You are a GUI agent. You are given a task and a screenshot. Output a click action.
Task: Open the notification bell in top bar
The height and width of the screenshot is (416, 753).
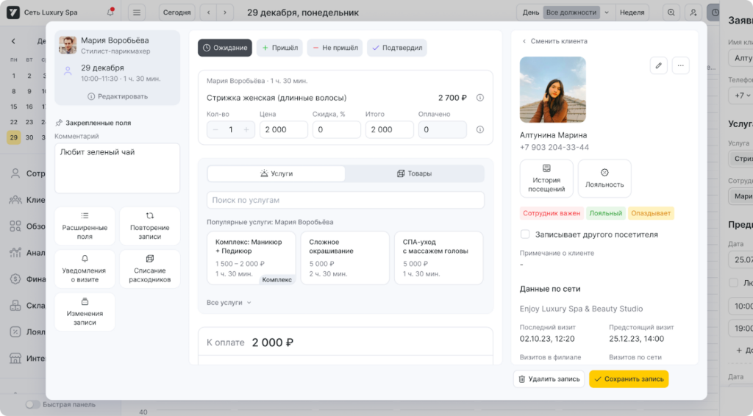point(110,12)
